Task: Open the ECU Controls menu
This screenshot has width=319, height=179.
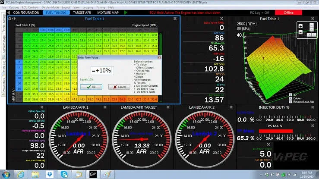Action: coord(30,7)
